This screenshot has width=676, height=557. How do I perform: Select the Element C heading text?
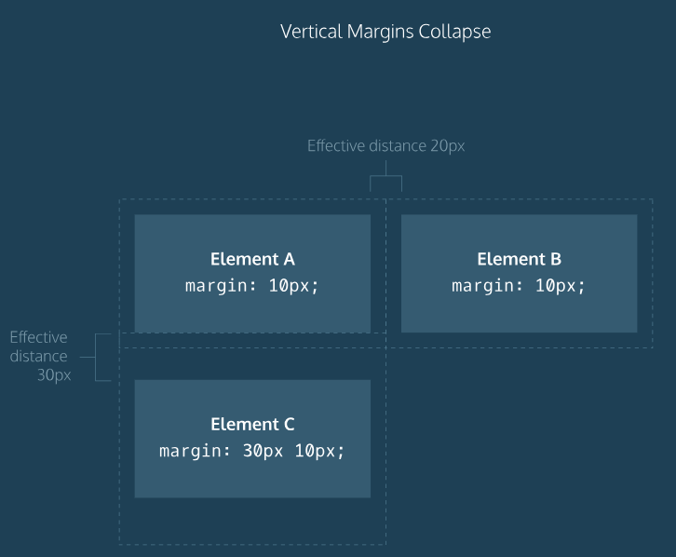(x=252, y=424)
